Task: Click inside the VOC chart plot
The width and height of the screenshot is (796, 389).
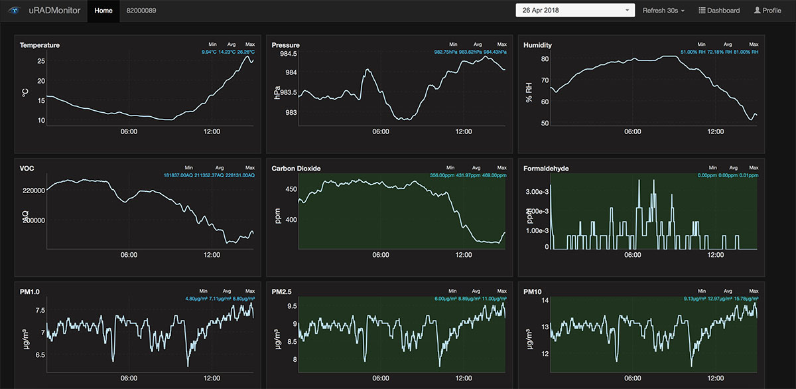Action: [x=149, y=212]
